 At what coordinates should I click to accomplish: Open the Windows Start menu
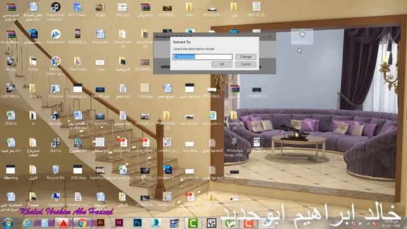pos(8,223)
